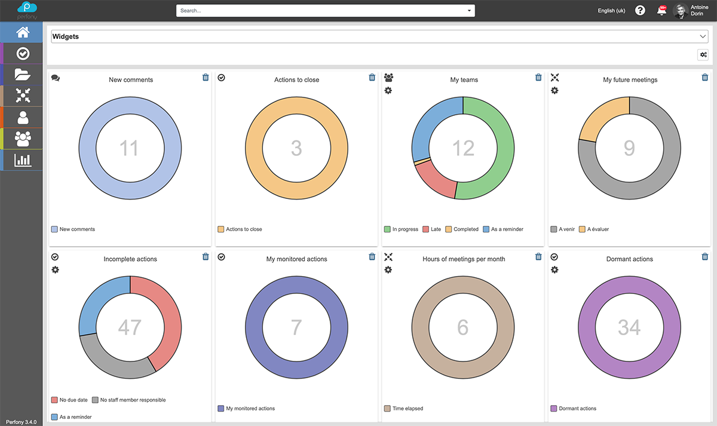717x426 pixels.
Task: Open the team group sidebar menu item
Action: coord(22,139)
